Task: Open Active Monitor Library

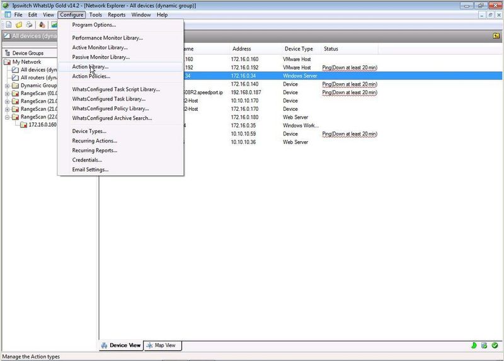Action: 120,48
